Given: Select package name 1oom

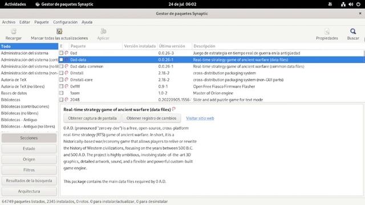Looking at the screenshot, I should pyautogui.click(x=75, y=93).
